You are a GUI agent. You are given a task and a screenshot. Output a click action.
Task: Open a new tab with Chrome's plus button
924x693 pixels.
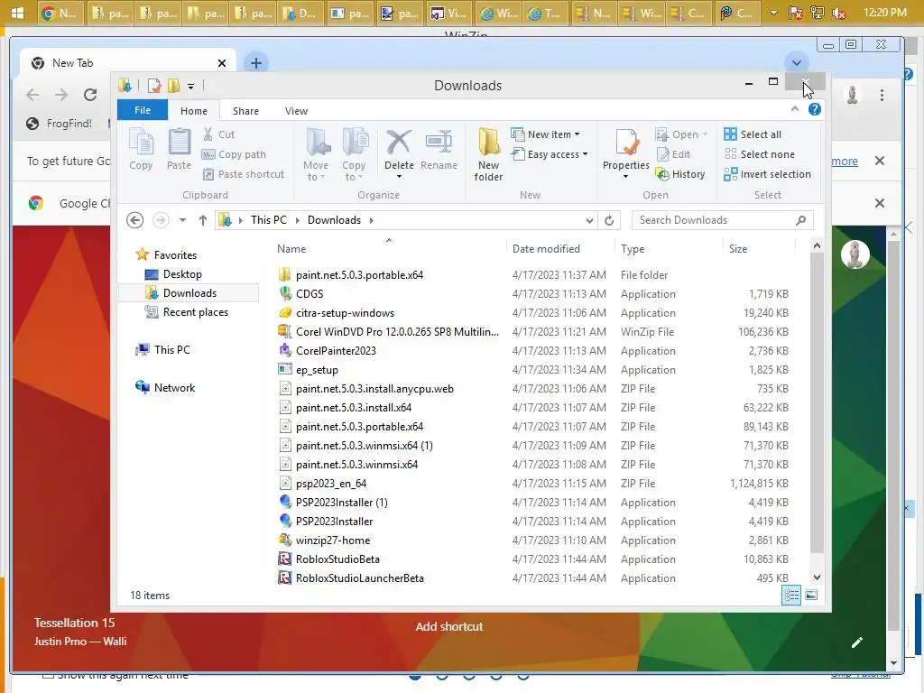coord(255,63)
